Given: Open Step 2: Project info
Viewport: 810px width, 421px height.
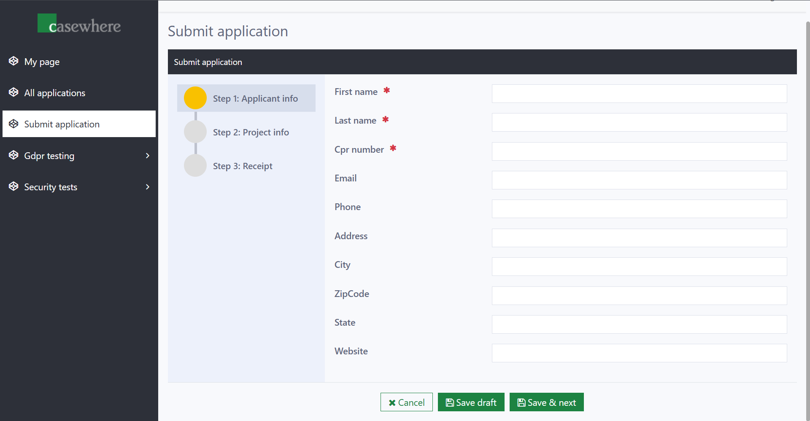Looking at the screenshot, I should pos(251,132).
